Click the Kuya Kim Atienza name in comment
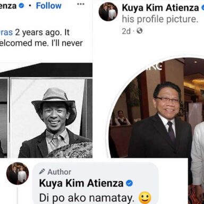204x204 pixels. [81, 183]
